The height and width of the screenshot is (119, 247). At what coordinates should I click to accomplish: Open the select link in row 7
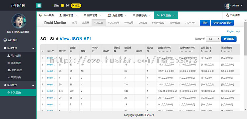click(x=51, y=98)
